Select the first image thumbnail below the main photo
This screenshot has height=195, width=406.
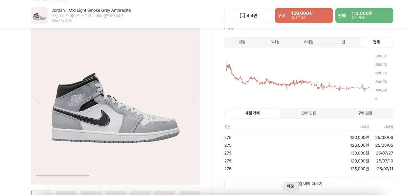41,193
